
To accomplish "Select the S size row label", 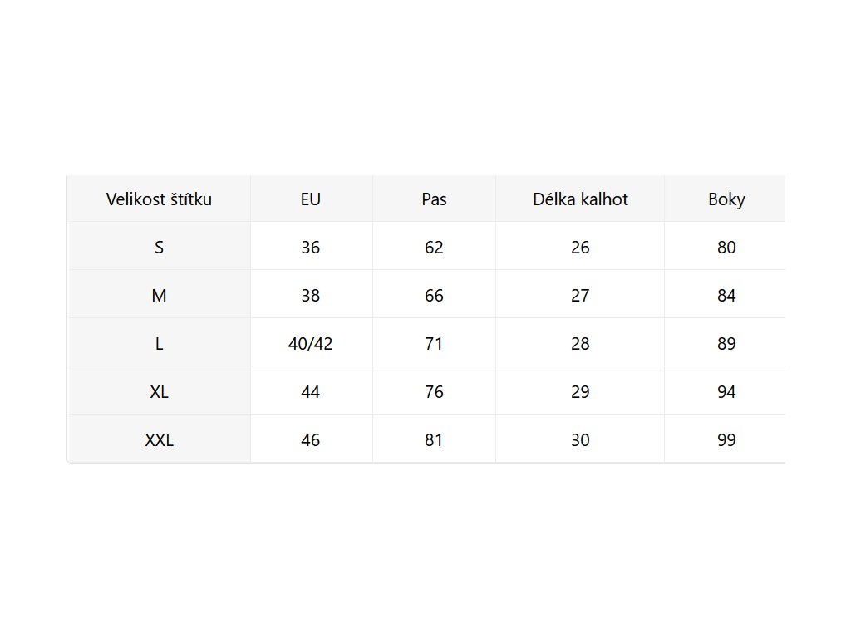I will pyautogui.click(x=159, y=248).
